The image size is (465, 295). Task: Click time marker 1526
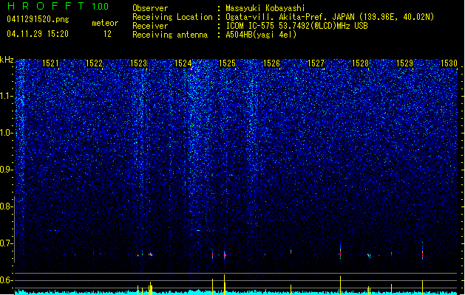point(271,63)
